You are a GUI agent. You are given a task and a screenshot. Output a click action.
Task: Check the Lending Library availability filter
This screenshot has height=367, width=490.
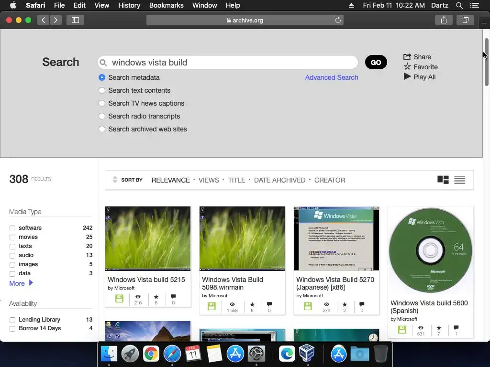[x=12, y=320]
